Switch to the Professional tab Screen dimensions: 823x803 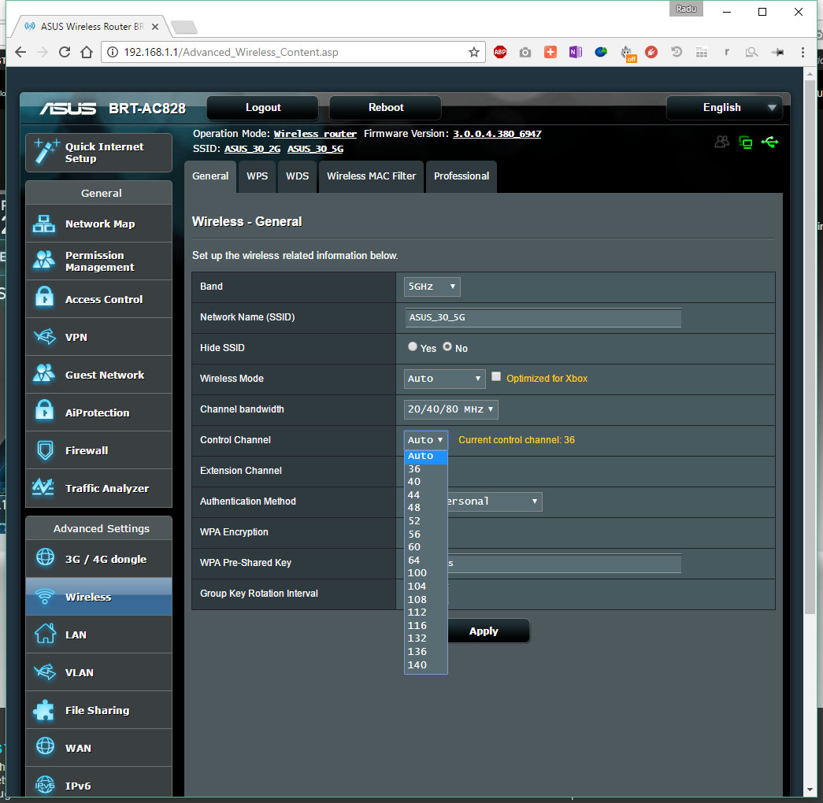[x=462, y=176]
